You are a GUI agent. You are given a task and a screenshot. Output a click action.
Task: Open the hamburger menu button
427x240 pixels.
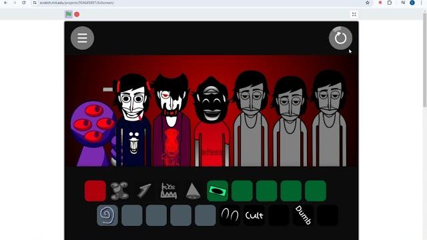coord(82,38)
